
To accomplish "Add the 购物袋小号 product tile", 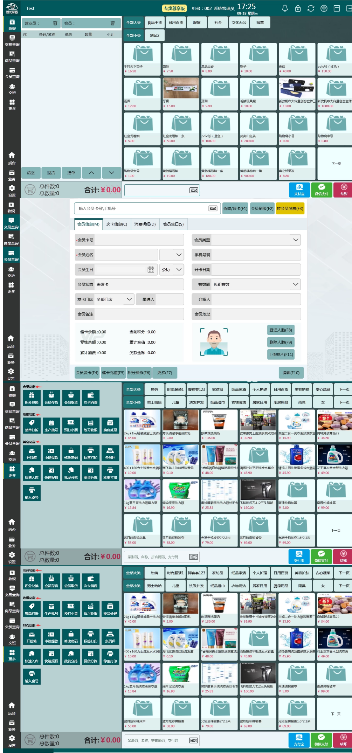I will [297, 129].
